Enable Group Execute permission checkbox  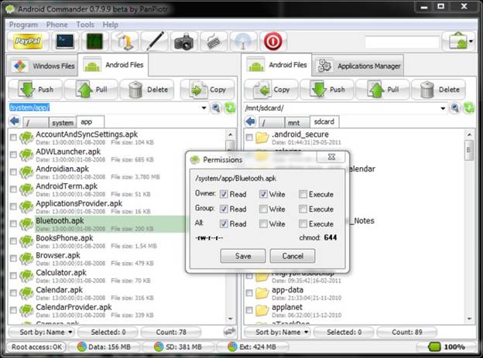pos(303,209)
